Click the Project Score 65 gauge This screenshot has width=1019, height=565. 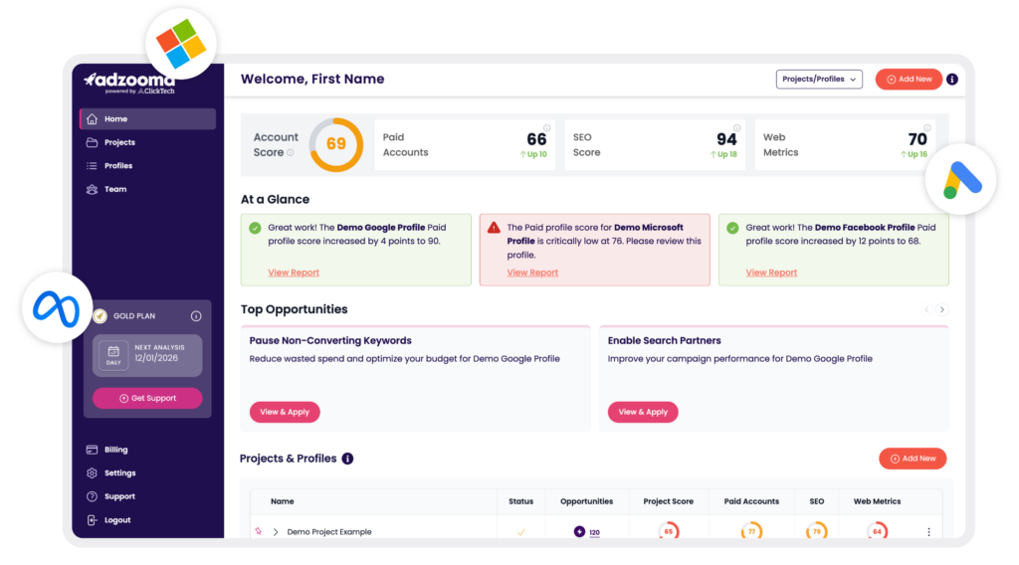pos(668,532)
